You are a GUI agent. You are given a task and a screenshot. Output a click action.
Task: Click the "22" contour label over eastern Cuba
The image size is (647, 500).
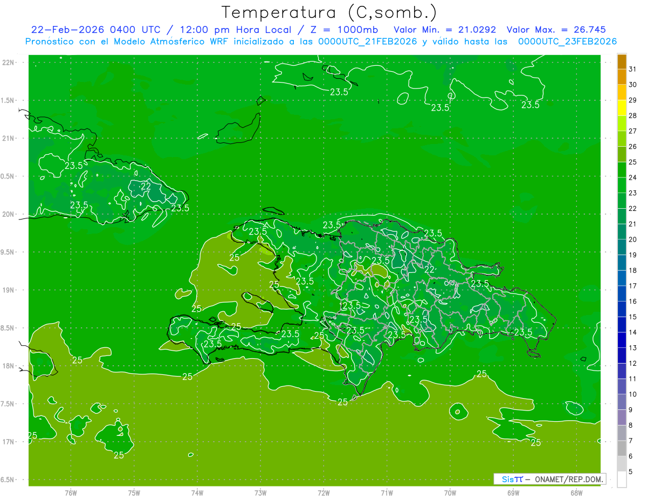pyautogui.click(x=146, y=186)
